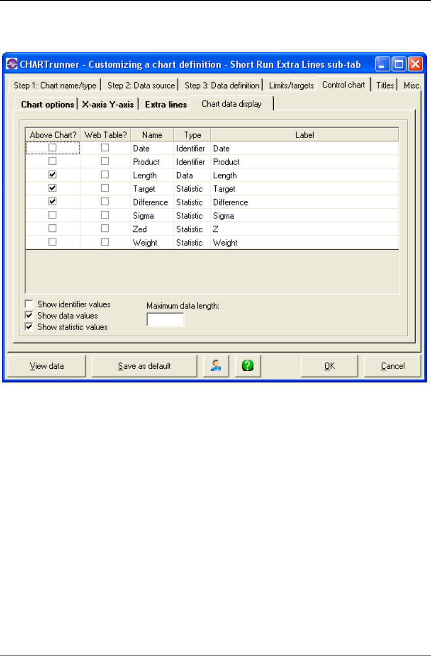Toggle Show identifier values checkbox
Screen dimensions: 431x656
pos(29,304)
